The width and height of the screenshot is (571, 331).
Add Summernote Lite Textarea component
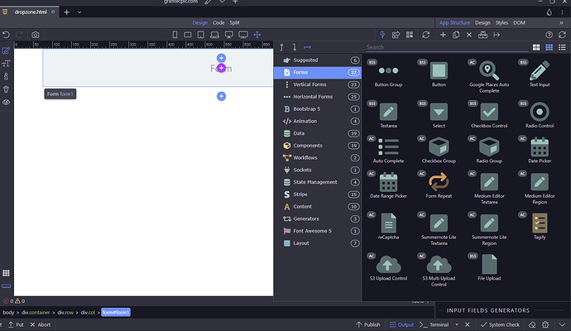pyautogui.click(x=439, y=229)
